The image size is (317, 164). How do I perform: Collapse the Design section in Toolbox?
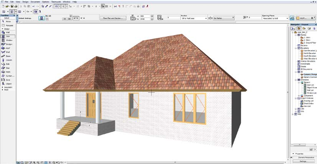point(2,29)
